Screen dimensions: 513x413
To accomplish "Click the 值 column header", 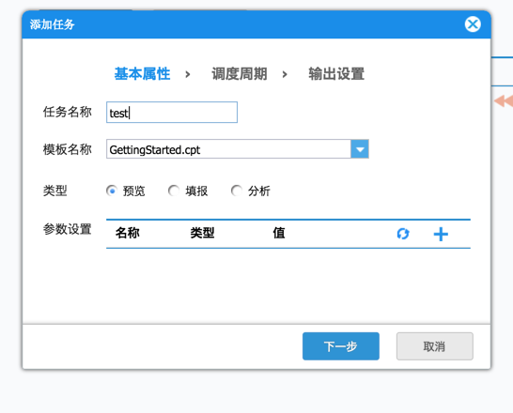I will click(279, 233).
